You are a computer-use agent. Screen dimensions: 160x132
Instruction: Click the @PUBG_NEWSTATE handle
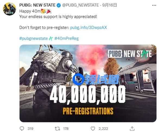point(80,5)
